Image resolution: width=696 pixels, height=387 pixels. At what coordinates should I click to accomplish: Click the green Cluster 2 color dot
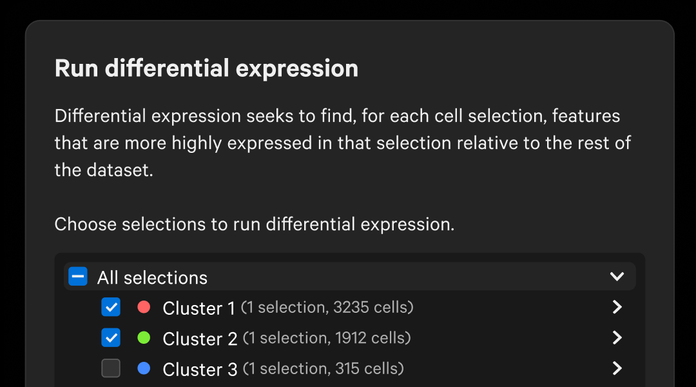coord(144,338)
